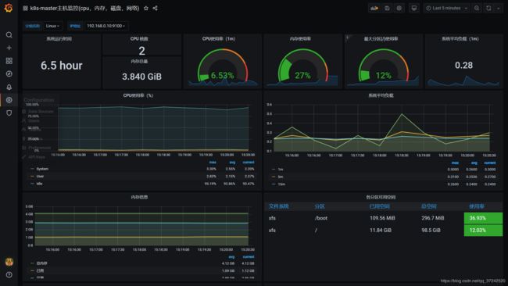Screen dimensions: 508x286
Task: Open the Grafana logo home menu
Action: click(9, 8)
